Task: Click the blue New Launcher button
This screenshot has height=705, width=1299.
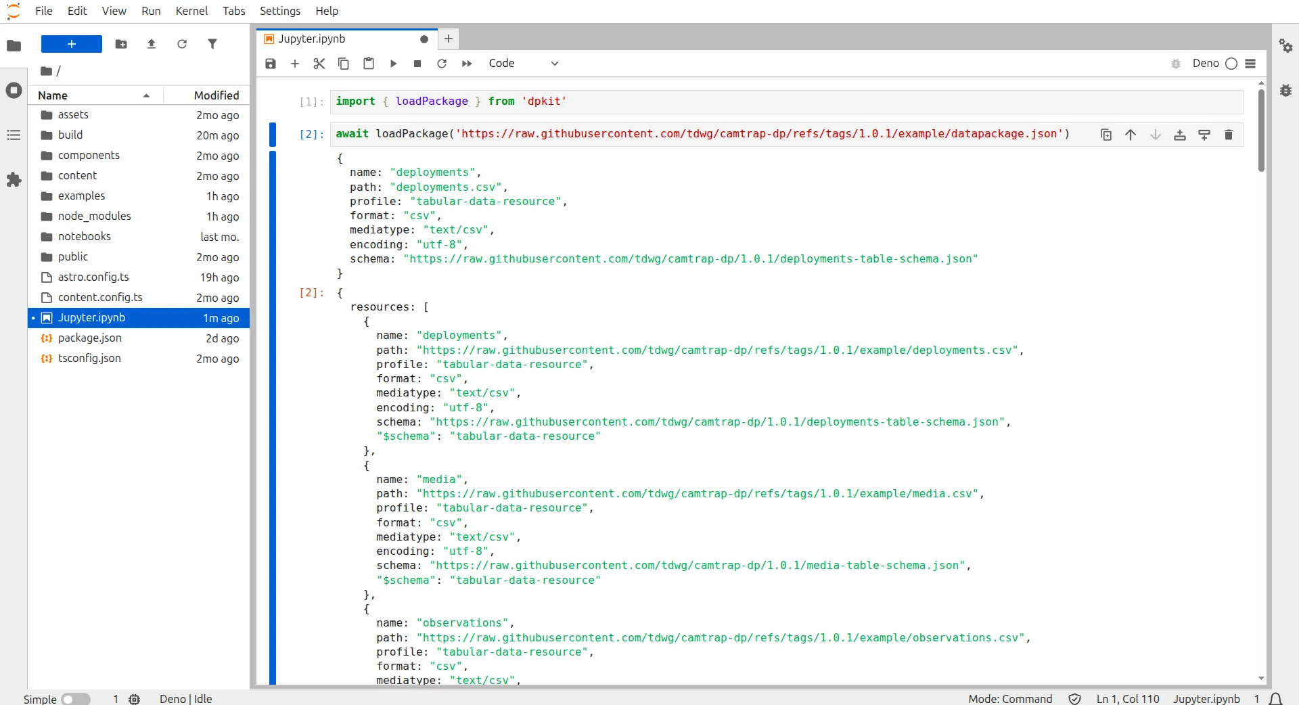Action: click(71, 43)
